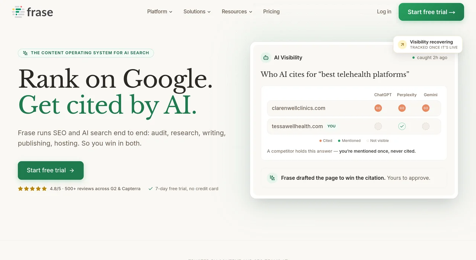The height and width of the screenshot is (260, 476).
Task: Click Frase drafted the page banner
Action: 354,178
